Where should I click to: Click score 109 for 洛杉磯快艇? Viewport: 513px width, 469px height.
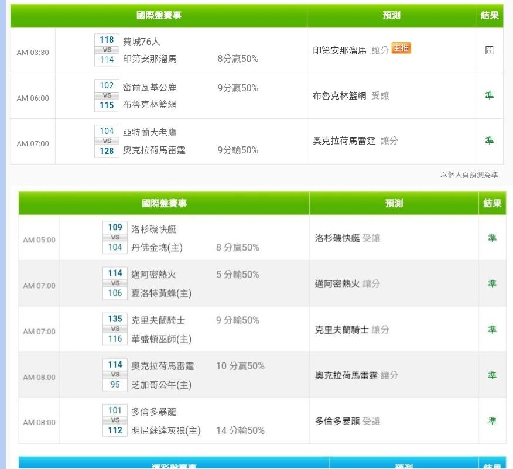(115, 227)
